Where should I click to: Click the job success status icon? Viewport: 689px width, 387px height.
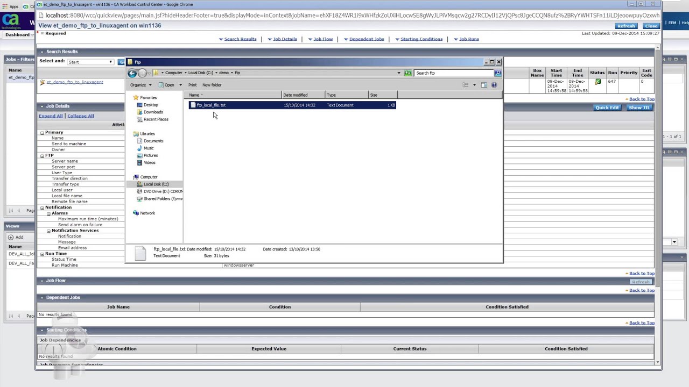(x=597, y=82)
